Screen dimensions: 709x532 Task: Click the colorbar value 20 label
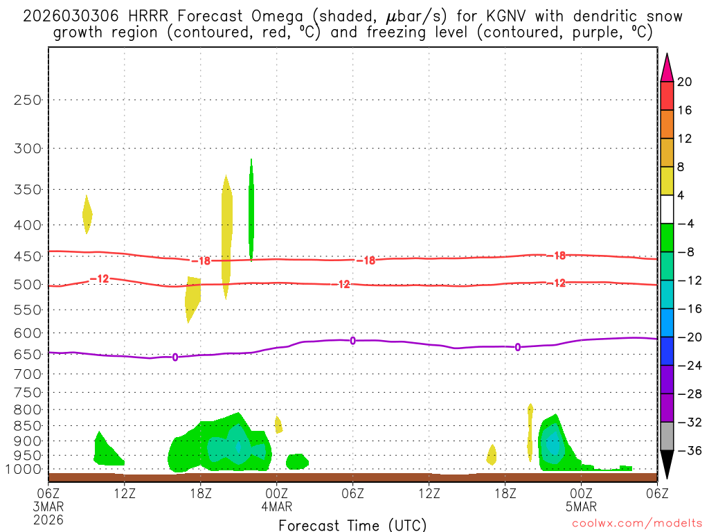(685, 82)
